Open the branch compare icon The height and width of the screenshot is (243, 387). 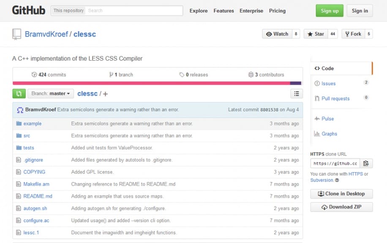coord(19,93)
